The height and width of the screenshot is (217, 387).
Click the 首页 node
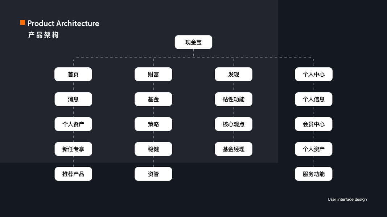tap(73, 75)
